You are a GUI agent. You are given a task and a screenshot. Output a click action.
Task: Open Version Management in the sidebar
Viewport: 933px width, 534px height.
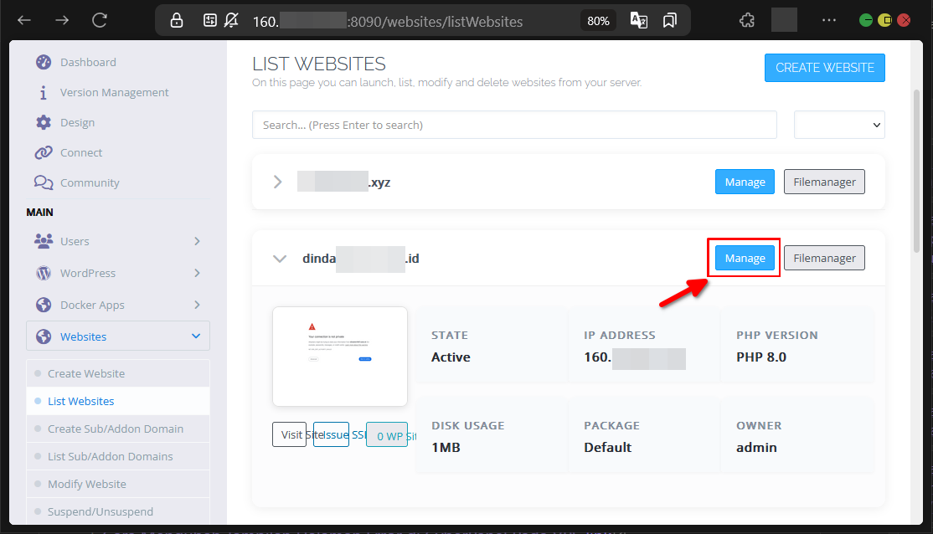coord(114,92)
